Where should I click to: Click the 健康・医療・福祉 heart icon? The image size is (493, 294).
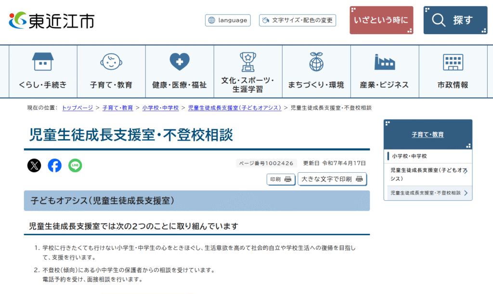(x=179, y=62)
